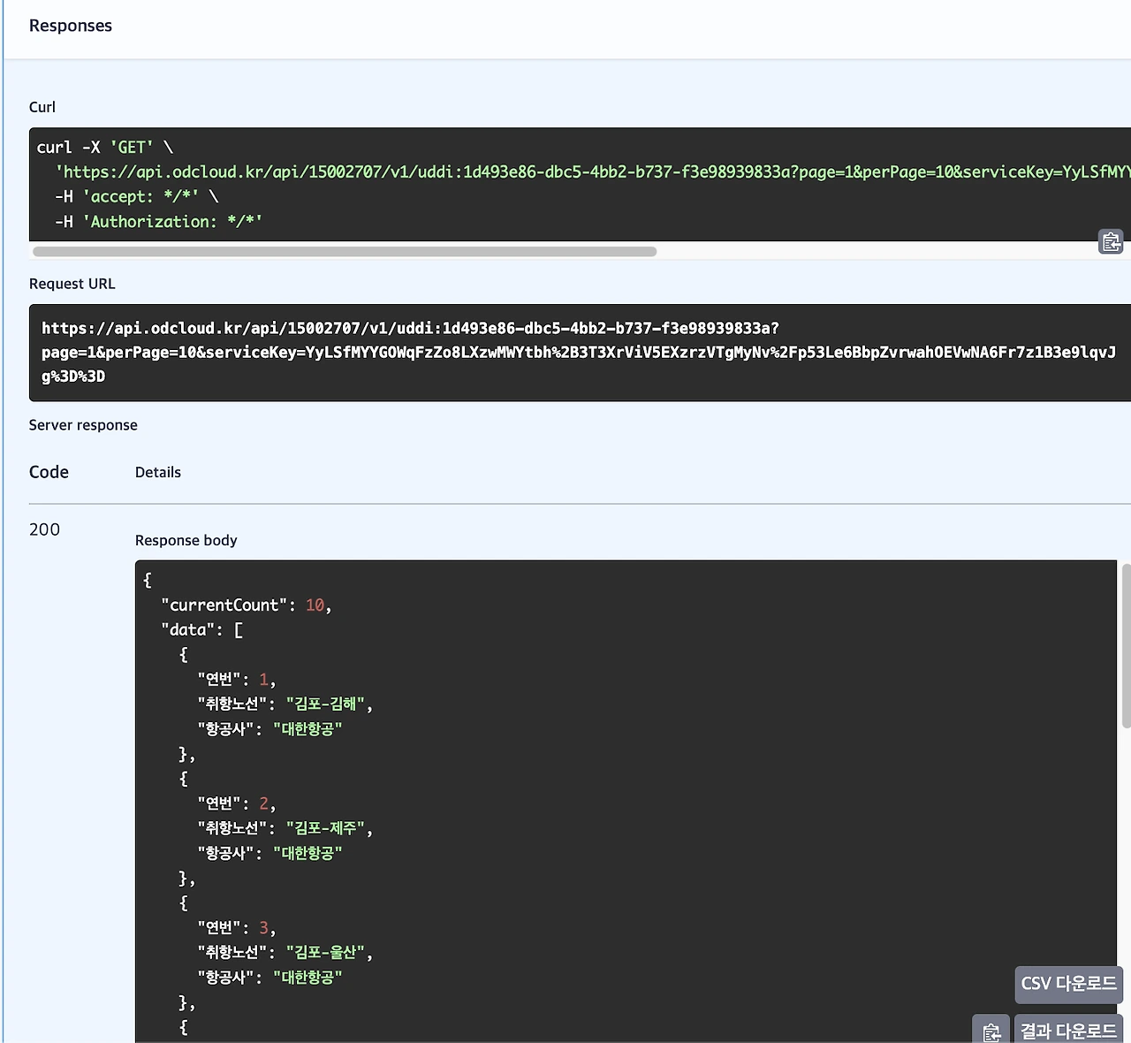The image size is (1131, 1043).
Task: Click the Curl label
Action: tap(42, 107)
